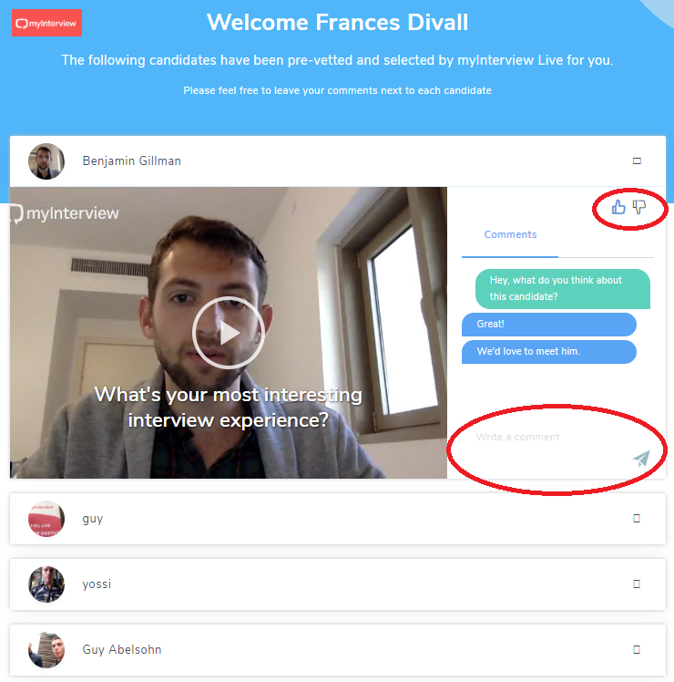Expand the yossi candidate panel
This screenshot has height=682, width=674.
coord(637,584)
